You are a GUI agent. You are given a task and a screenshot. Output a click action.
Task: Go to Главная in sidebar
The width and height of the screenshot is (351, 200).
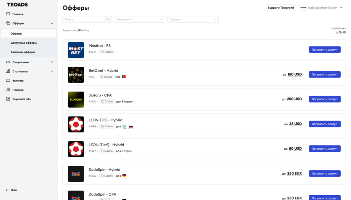18,14
